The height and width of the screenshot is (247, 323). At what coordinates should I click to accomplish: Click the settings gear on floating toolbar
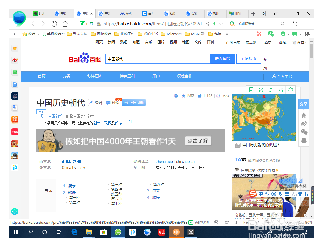coord(291,90)
